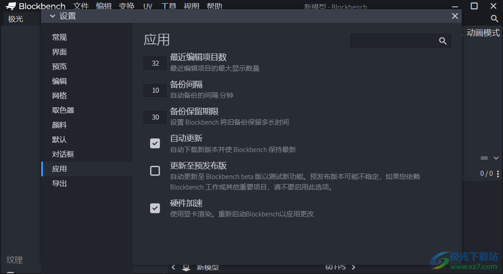Viewport: 503px width, 274px height.
Task: Click the 最近编辑项目数 setting title
Action: point(198,57)
